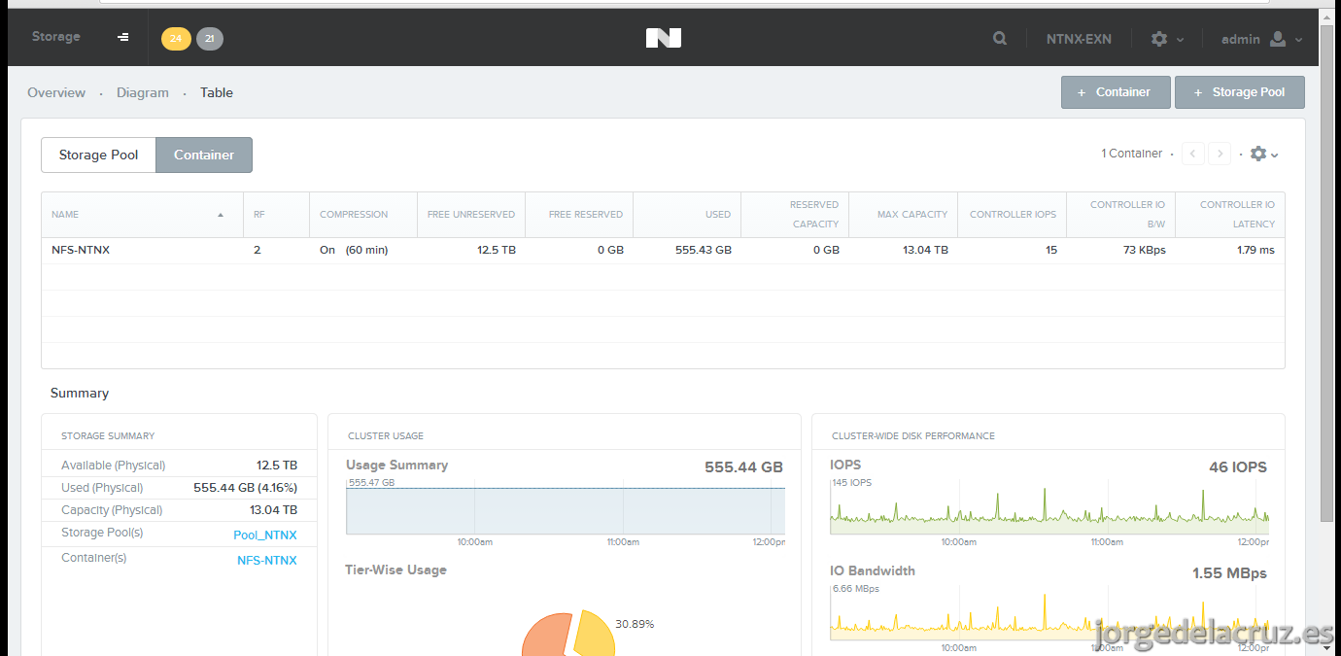Open the top bar settings gear

1166,39
